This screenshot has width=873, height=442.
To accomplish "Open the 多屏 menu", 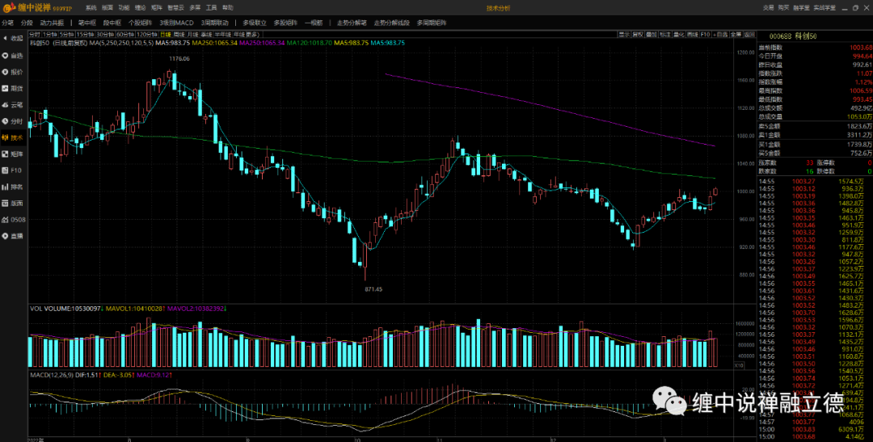I will pyautogui.click(x=195, y=8).
